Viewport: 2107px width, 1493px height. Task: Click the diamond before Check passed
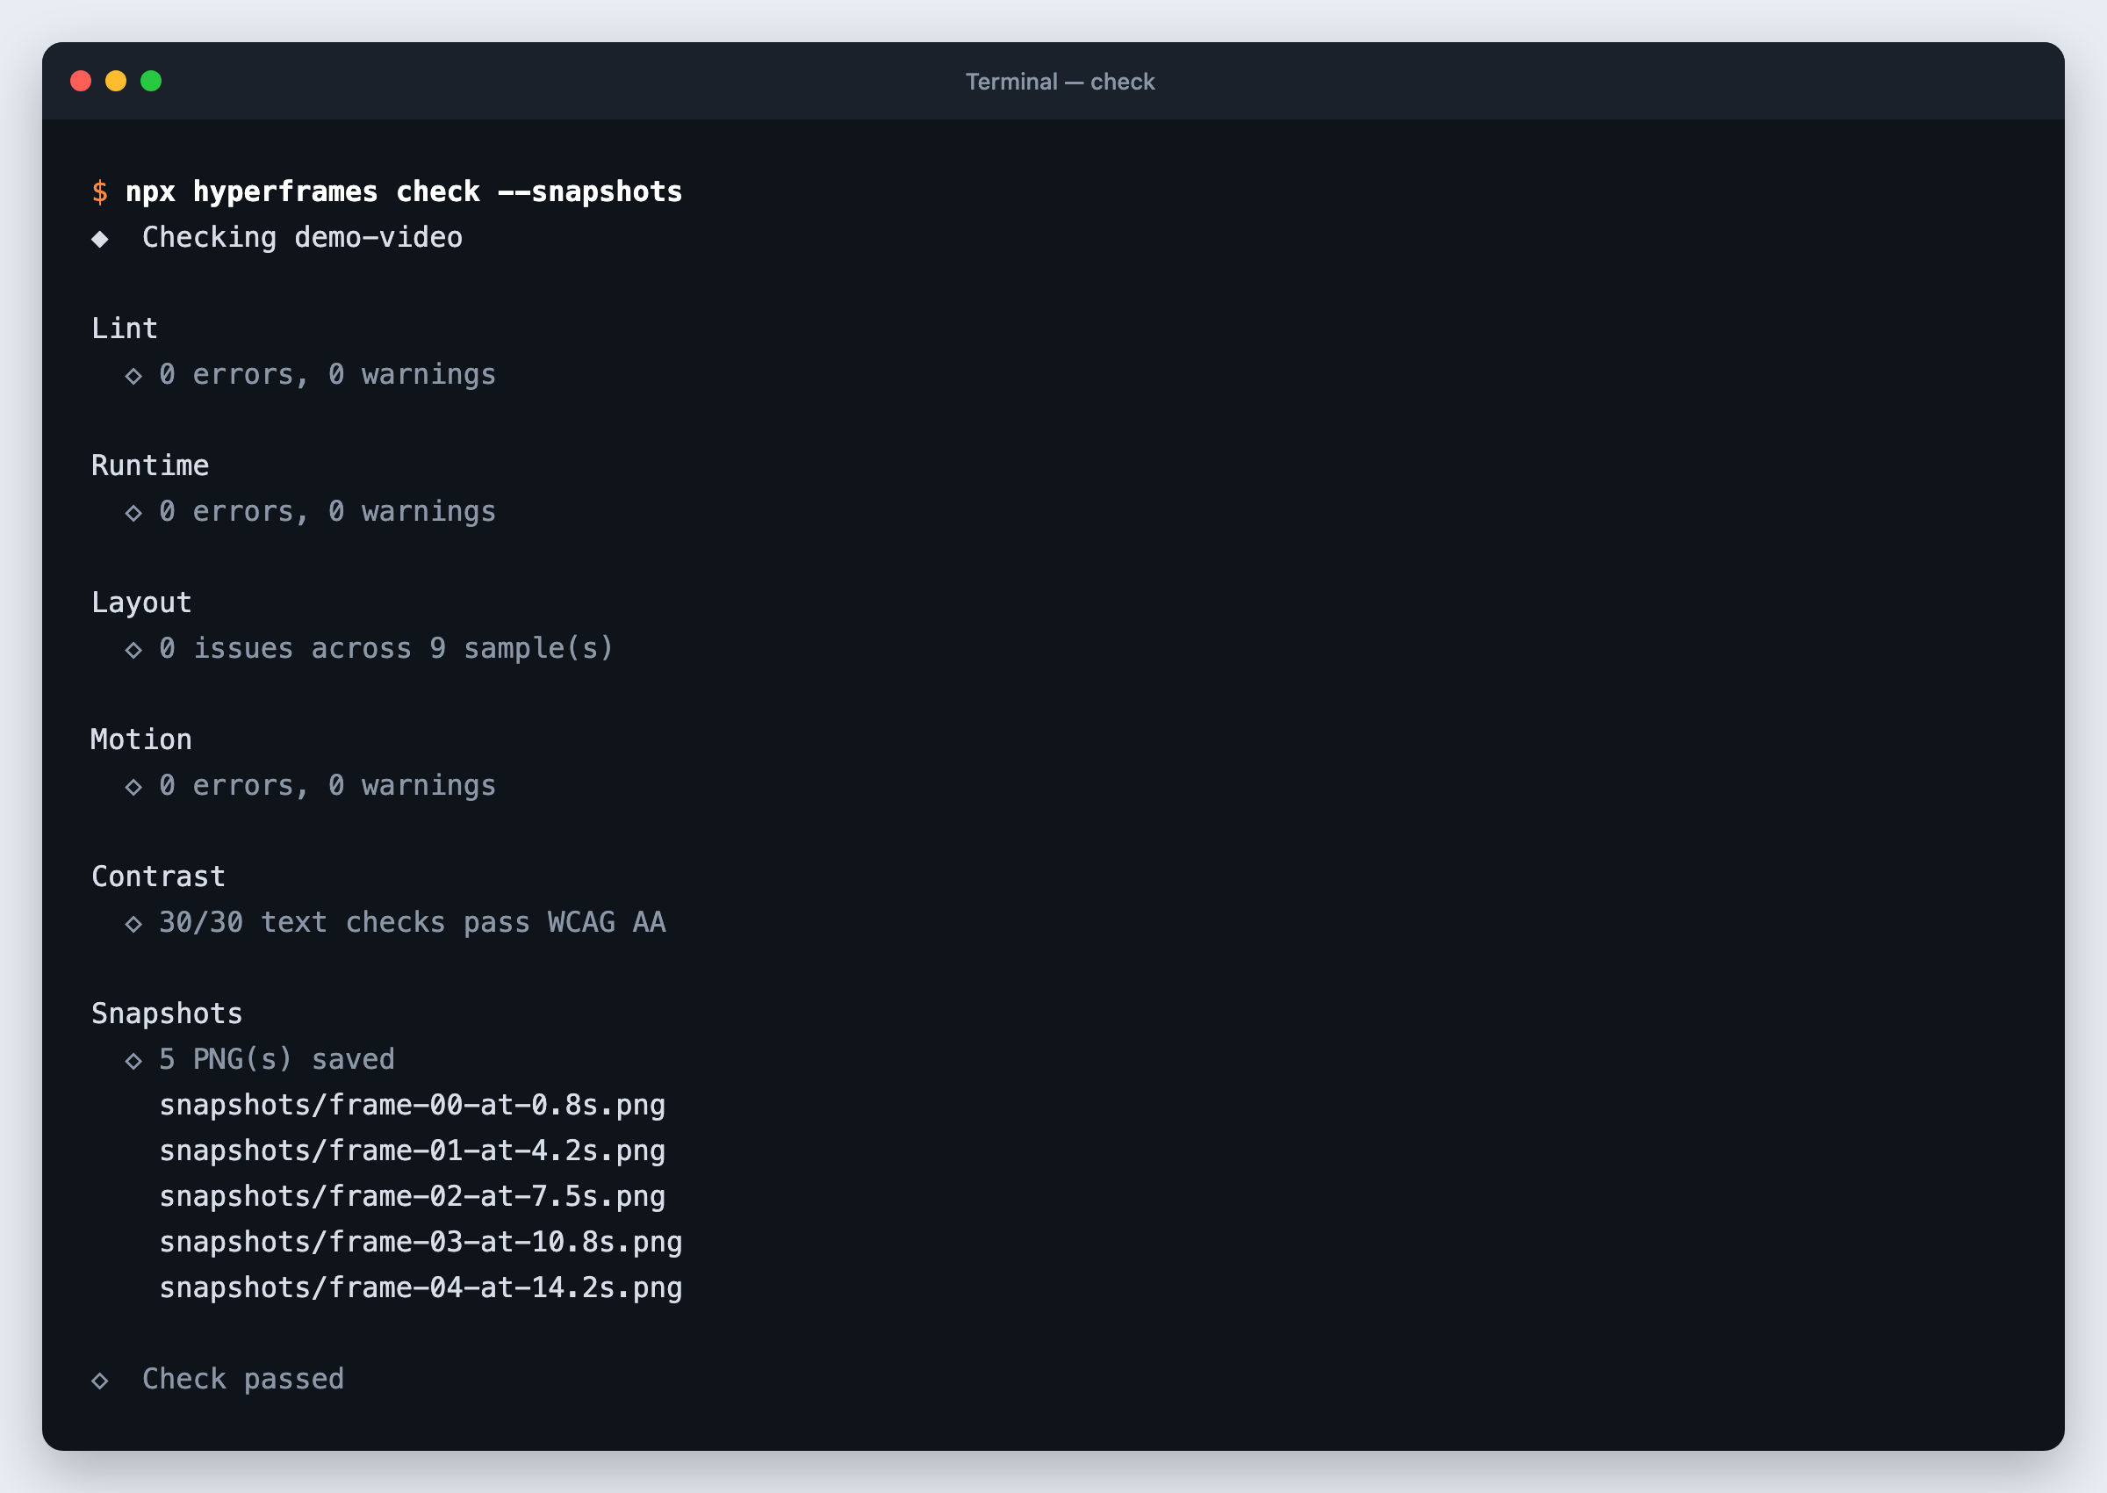tap(100, 1381)
